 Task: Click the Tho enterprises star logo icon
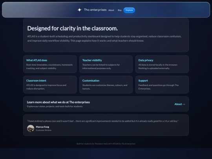[x=79, y=10]
